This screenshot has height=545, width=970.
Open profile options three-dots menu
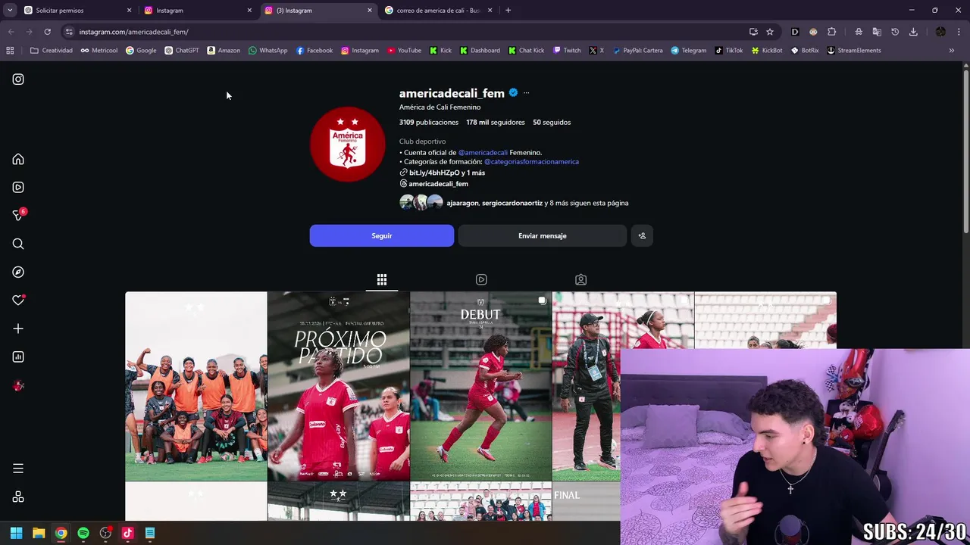[526, 93]
